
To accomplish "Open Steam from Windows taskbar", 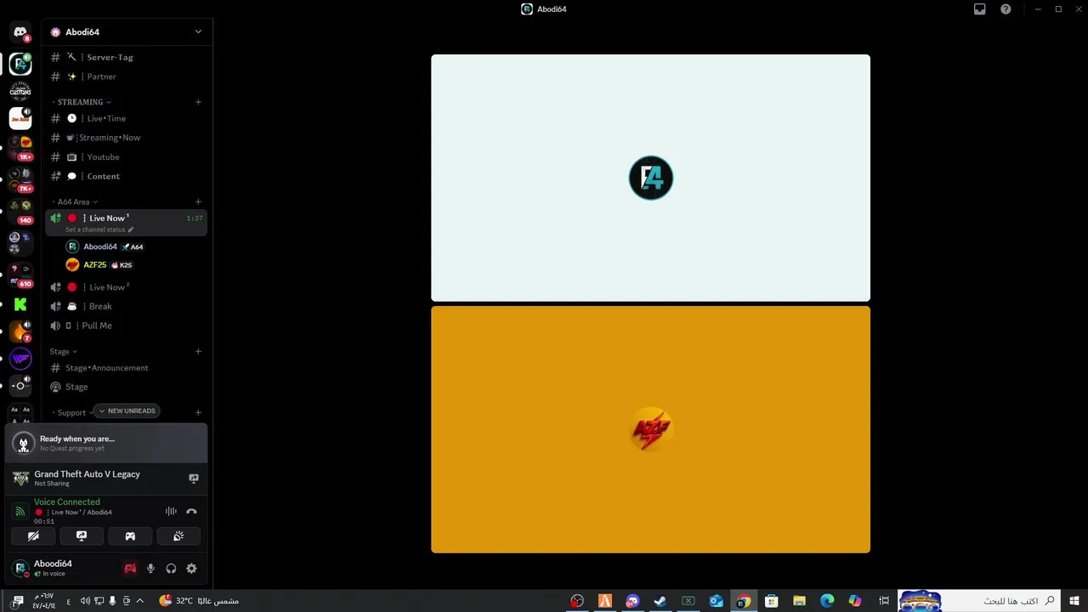I will point(660,601).
